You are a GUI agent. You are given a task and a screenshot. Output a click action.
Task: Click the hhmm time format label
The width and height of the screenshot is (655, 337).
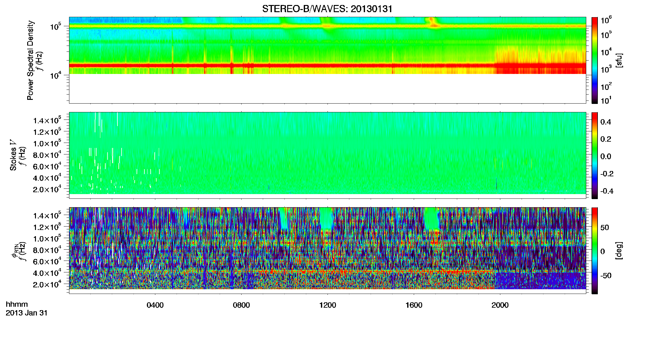coord(17,305)
